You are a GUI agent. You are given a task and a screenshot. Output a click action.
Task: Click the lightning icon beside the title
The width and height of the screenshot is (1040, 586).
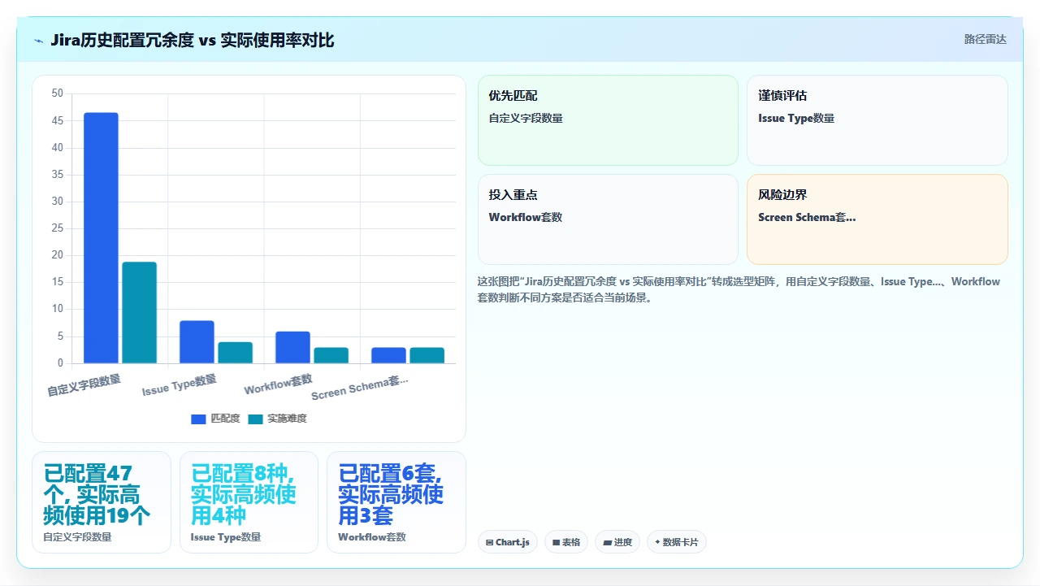click(38, 41)
